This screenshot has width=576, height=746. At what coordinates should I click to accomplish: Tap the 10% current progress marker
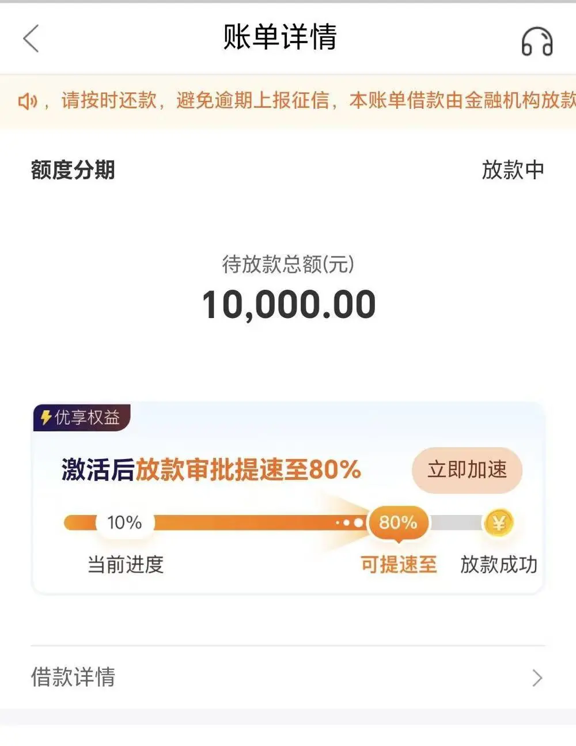coord(124,522)
